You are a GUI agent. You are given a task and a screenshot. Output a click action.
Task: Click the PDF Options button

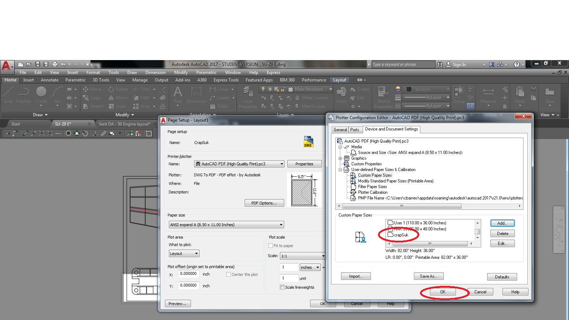[264, 203]
